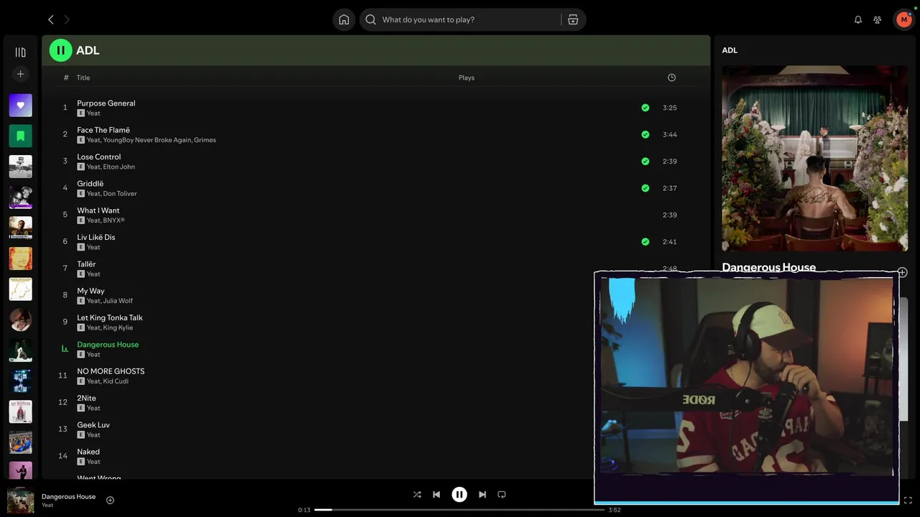The image size is (920, 517).
Task: Add Dangerous House to Liked Songs in player bar
Action: (110, 500)
